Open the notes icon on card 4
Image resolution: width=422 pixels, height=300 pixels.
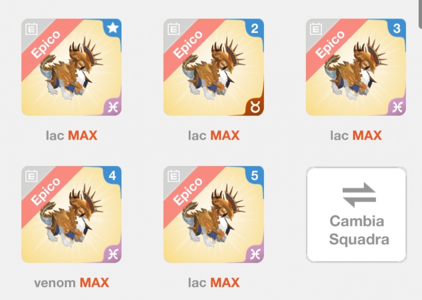click(32, 176)
